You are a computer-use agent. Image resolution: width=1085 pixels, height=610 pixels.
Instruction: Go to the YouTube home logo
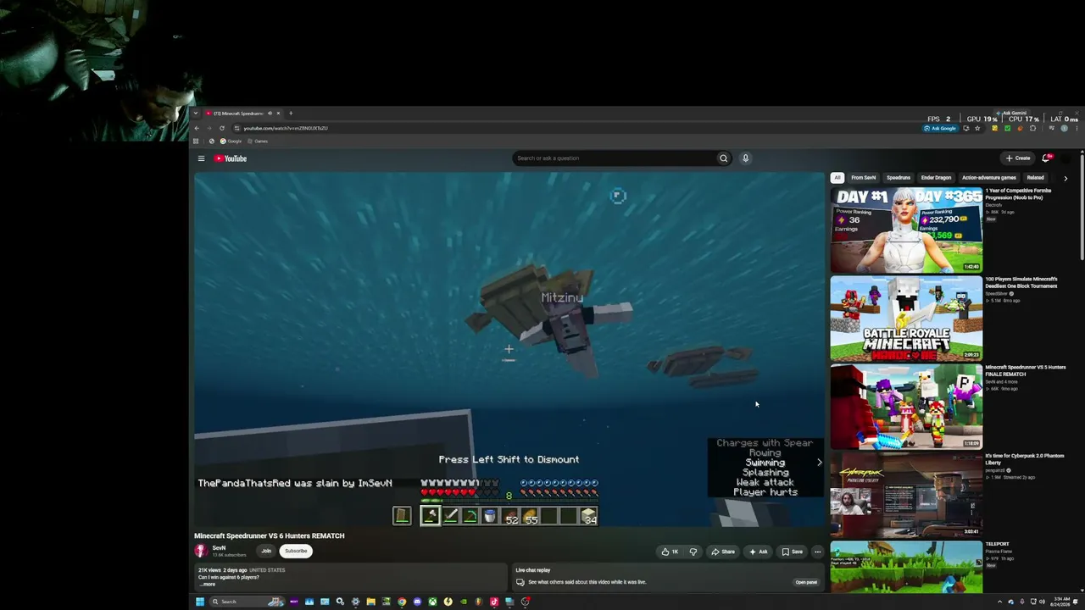pos(230,158)
